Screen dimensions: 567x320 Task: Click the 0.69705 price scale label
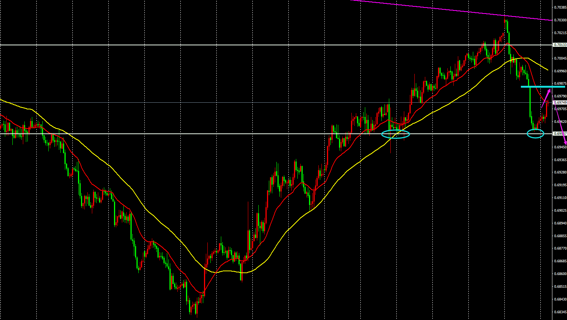(x=560, y=109)
